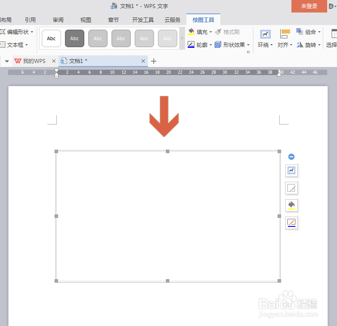Open the 轮廓 dropdown arrow
The height and width of the screenshot is (326, 337).
point(211,45)
